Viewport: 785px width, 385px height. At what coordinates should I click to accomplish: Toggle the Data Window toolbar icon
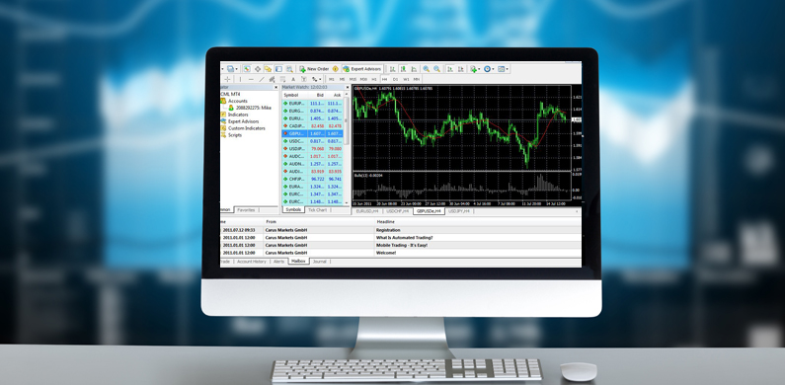pyautogui.click(x=258, y=69)
